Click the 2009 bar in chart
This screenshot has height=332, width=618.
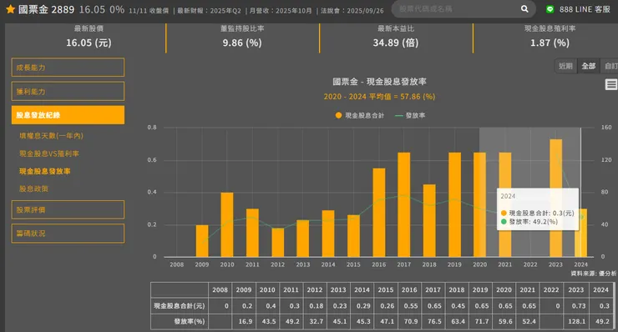pos(202,241)
